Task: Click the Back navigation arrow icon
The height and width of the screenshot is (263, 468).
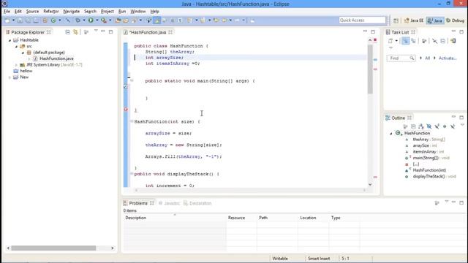Action: tap(224, 20)
